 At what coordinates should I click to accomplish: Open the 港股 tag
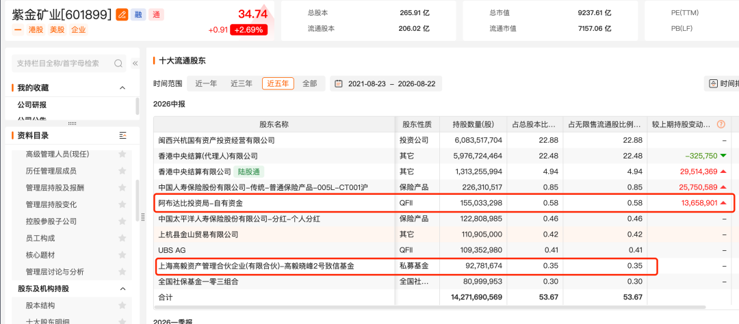(x=36, y=29)
